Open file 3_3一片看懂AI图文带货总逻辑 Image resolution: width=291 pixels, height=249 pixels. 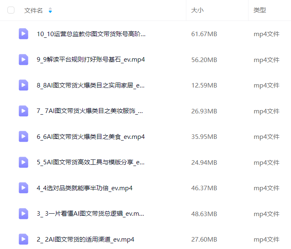click(x=90, y=214)
